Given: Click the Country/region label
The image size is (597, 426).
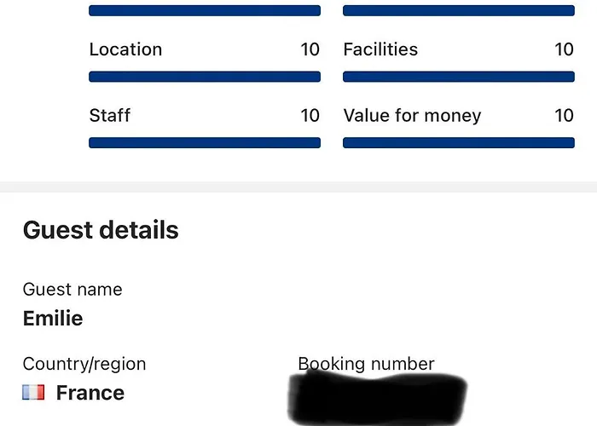Looking at the screenshot, I should point(84,364).
